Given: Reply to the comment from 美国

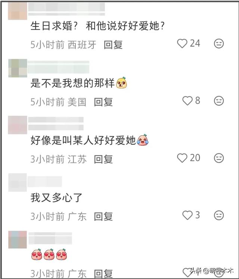Looking at the screenshot, I should pos(103,102).
